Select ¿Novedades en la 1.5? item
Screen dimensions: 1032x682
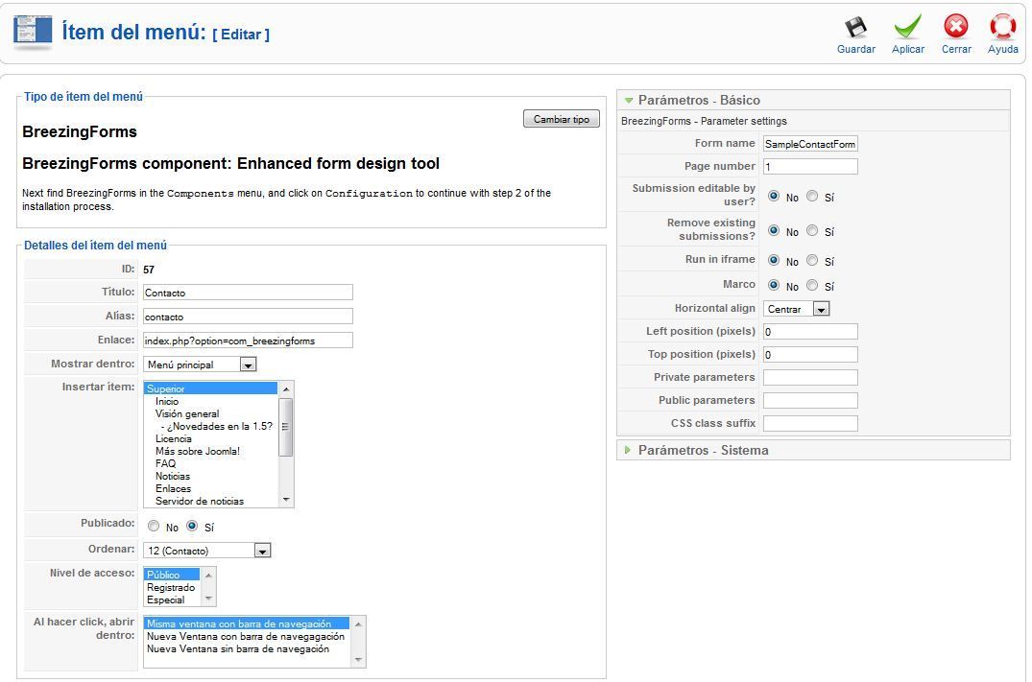[x=210, y=426]
